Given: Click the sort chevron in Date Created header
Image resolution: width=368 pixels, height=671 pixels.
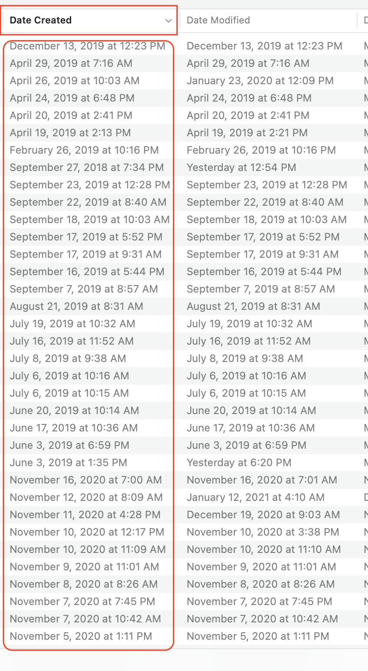Looking at the screenshot, I should [x=168, y=20].
